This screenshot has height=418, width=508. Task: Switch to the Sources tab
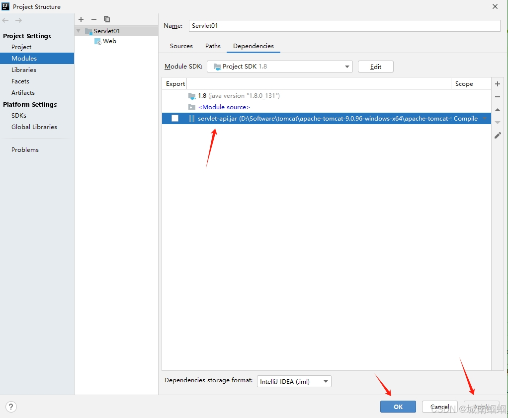tap(181, 46)
